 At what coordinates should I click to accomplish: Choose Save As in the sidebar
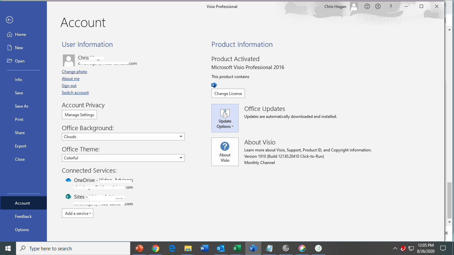point(23,106)
